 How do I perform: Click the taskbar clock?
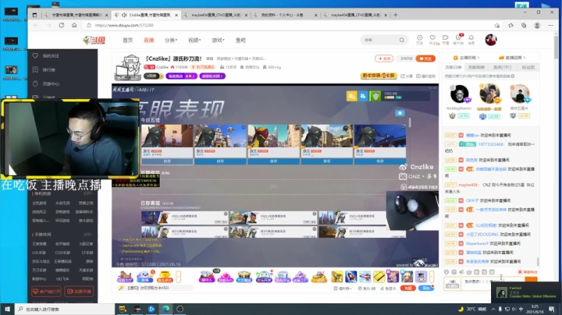pos(535,309)
